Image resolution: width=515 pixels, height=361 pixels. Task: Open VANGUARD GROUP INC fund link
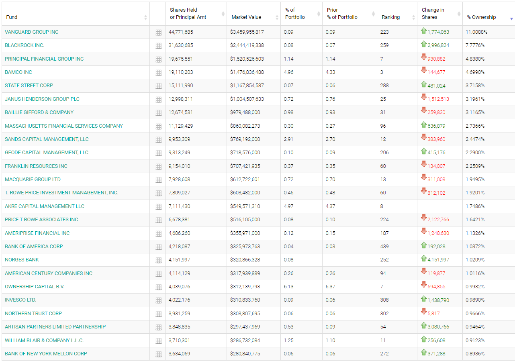32,32
